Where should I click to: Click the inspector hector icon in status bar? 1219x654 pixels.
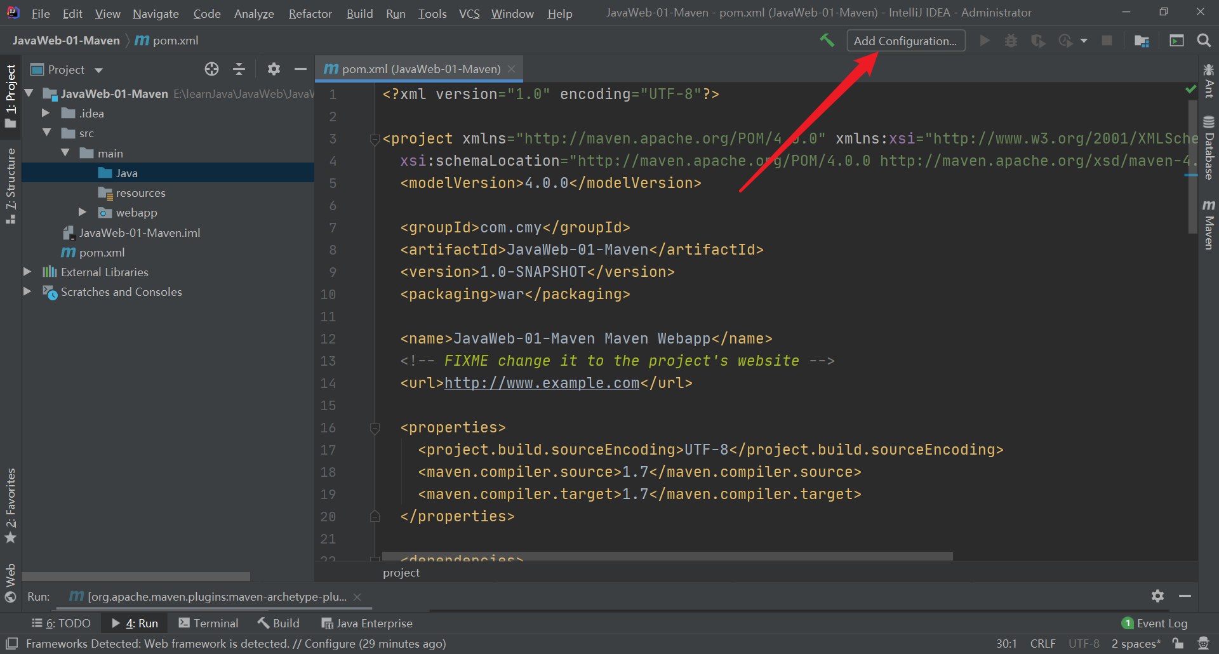[1202, 643]
